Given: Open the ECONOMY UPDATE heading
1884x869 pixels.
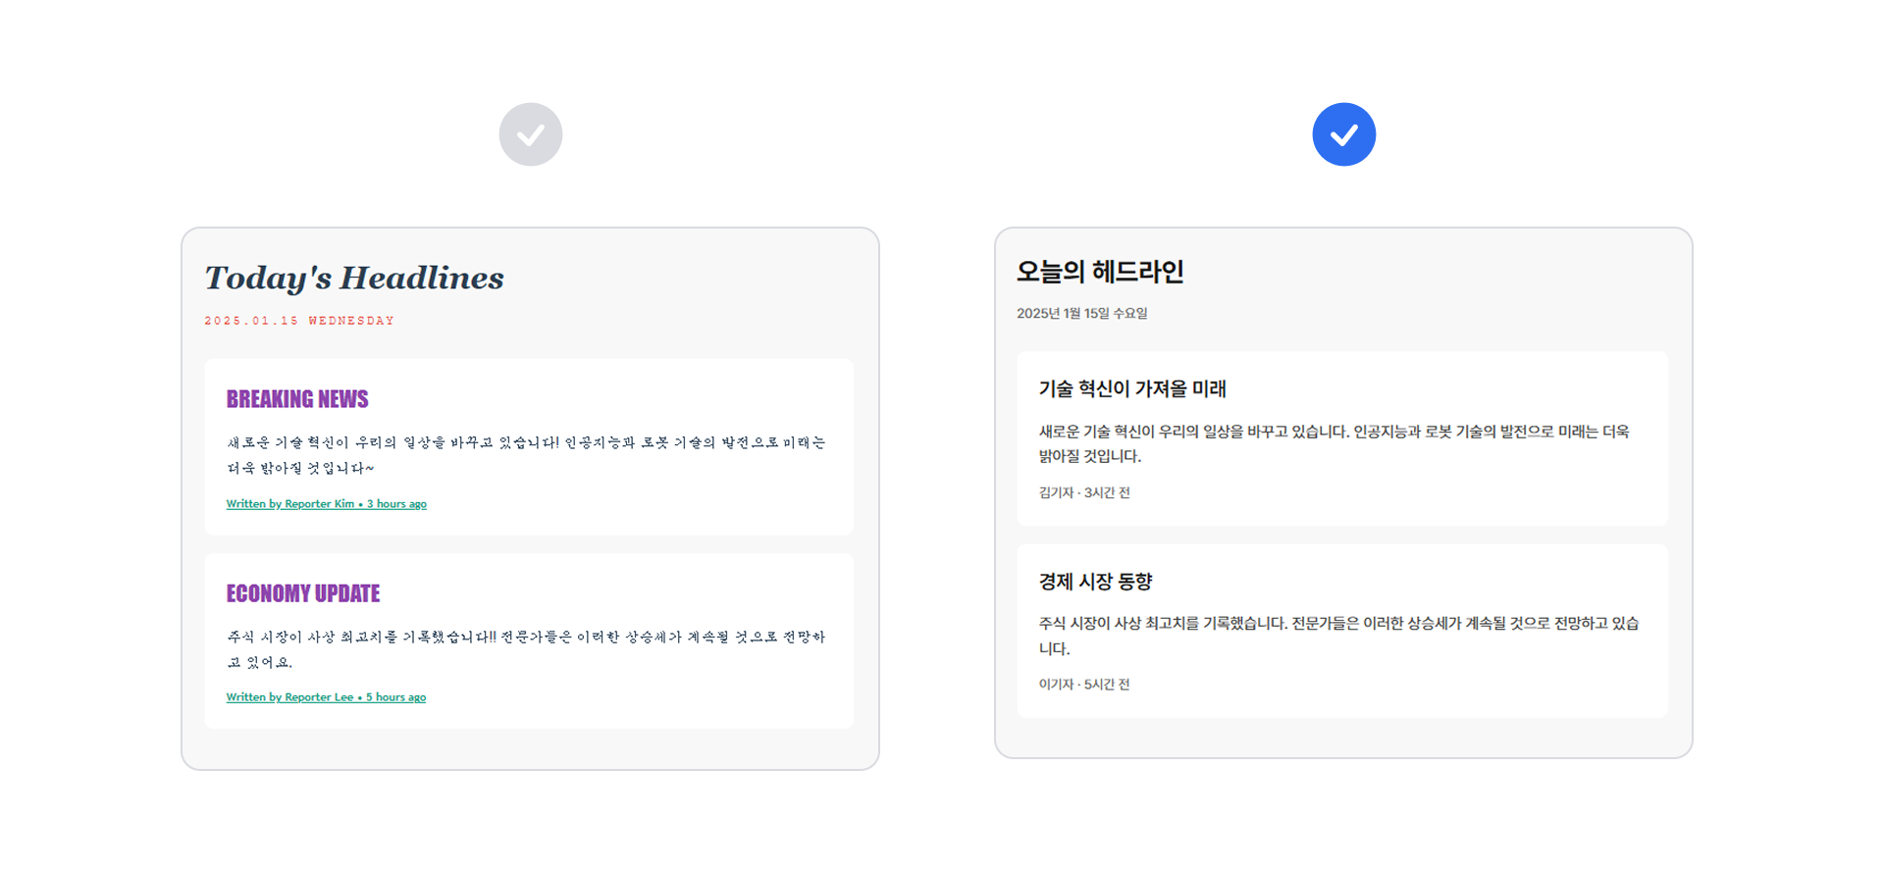Looking at the screenshot, I should tap(303, 593).
